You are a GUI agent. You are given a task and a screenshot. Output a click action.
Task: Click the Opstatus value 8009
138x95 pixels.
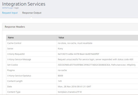(x=60, y=76)
